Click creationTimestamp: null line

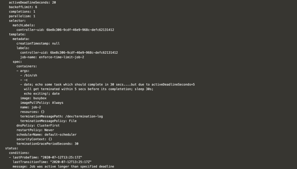(x=38, y=43)
